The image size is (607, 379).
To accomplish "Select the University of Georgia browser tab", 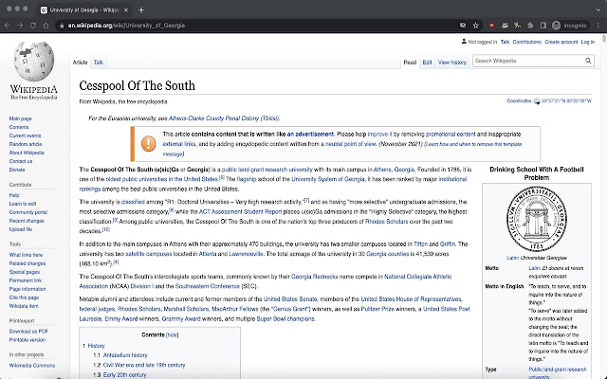I will click(x=84, y=10).
